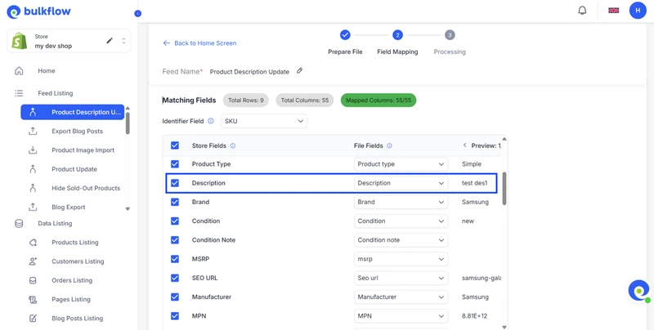
Task: Show File Fields info tooltip
Action: point(389,146)
